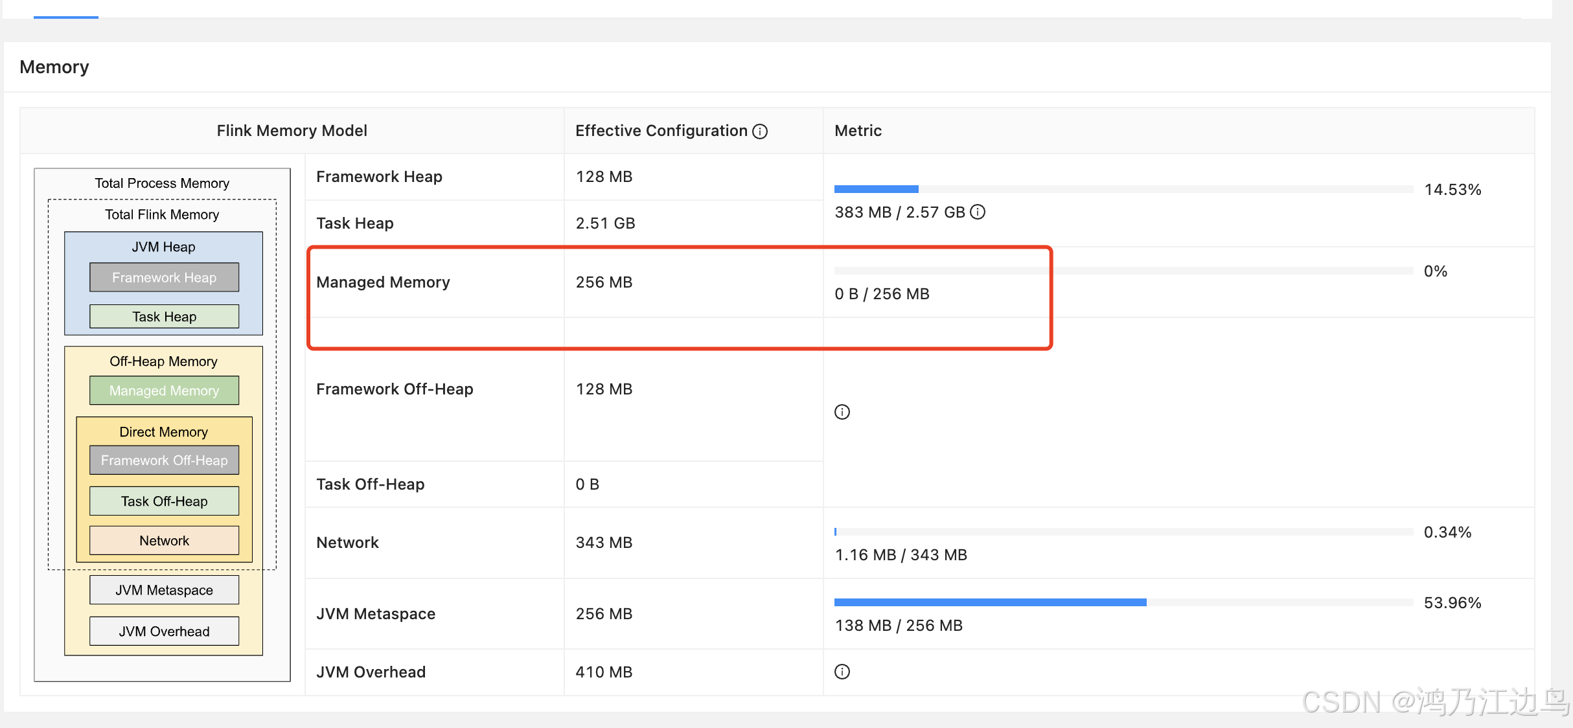Click the JVM Metaspace usage progress bar
Viewport: 1573px width, 728px height.
[1123, 602]
